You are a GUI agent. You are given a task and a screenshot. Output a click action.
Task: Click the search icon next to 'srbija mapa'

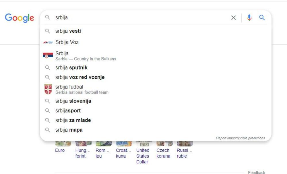click(48, 130)
